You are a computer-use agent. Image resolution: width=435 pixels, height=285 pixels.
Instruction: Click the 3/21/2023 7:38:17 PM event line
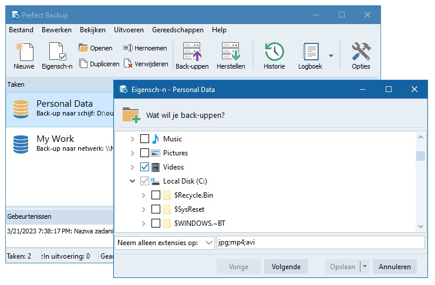pos(60,231)
